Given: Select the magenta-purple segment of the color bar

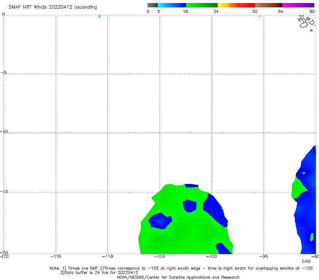Looking at the screenshot, I should pyautogui.click(x=298, y=5).
